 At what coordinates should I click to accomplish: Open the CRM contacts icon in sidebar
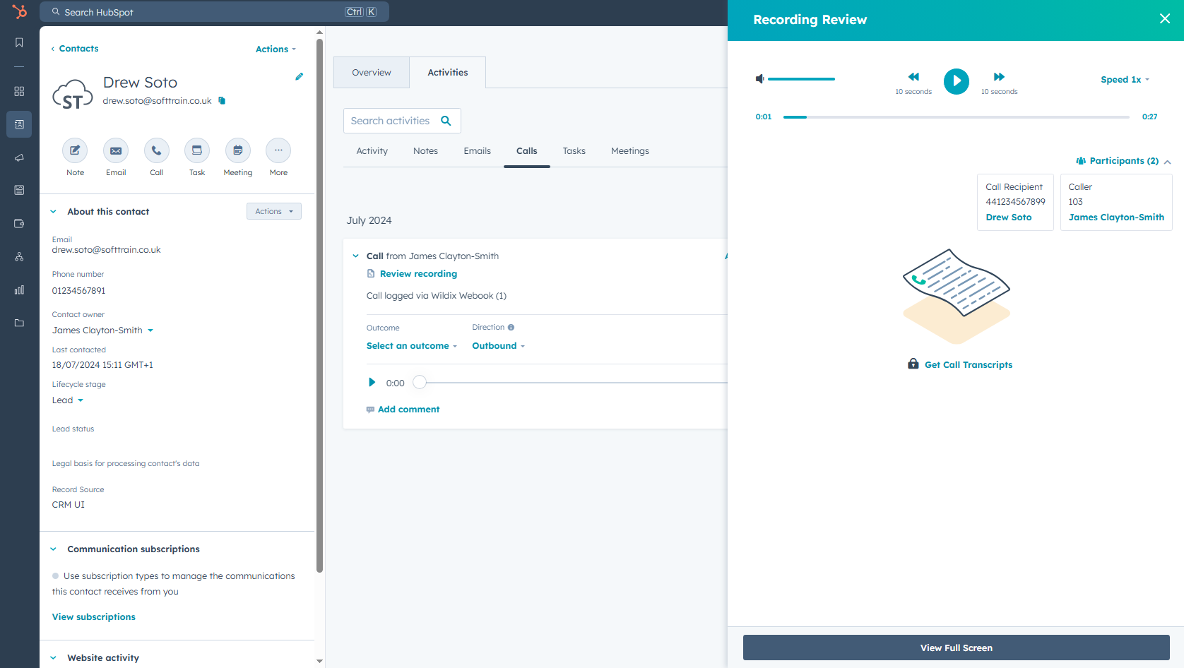pos(19,124)
